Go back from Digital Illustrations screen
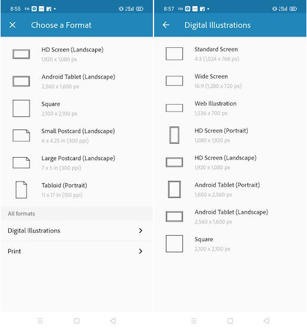This screenshot has width=307, height=331. [x=166, y=25]
